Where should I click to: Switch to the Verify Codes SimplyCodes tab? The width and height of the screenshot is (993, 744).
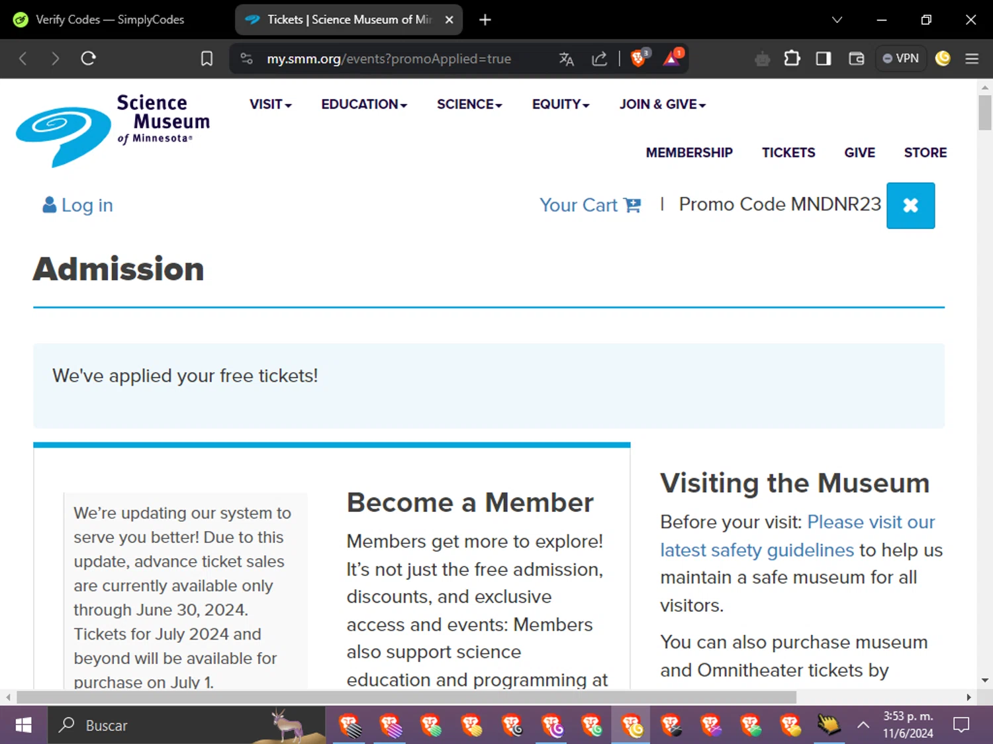point(109,20)
